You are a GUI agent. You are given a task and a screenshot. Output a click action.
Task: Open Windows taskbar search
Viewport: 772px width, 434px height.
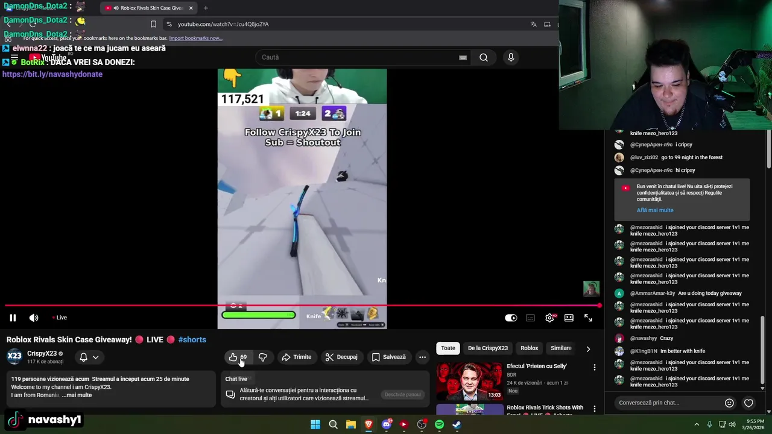coord(333,424)
